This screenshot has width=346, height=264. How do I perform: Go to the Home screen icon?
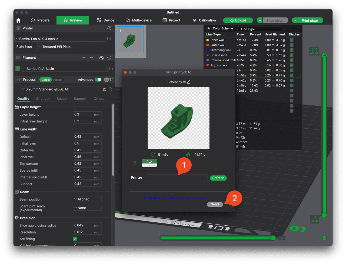pyautogui.click(x=18, y=20)
